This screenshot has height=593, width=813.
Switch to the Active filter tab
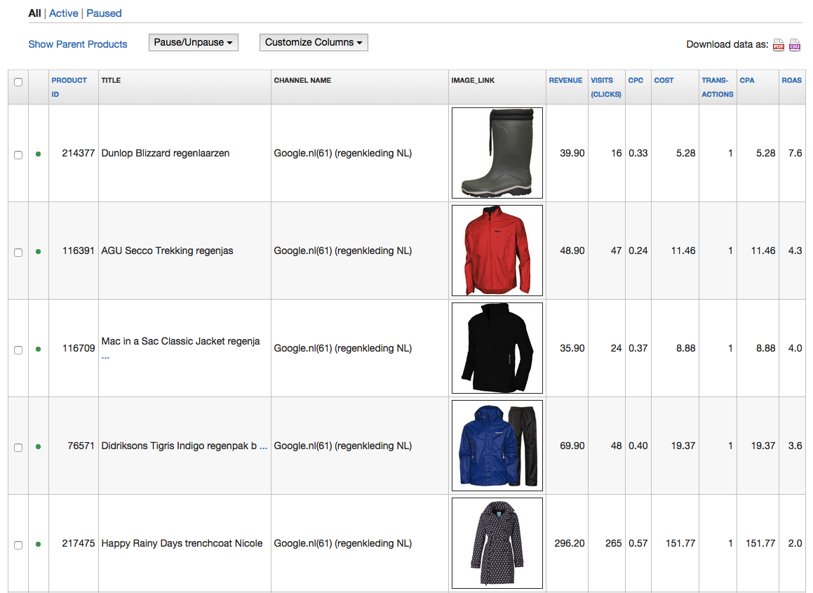tap(64, 13)
